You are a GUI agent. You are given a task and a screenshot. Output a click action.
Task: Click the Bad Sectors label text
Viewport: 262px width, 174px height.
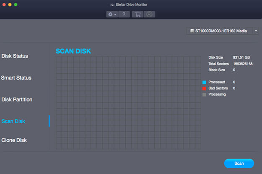(218, 88)
